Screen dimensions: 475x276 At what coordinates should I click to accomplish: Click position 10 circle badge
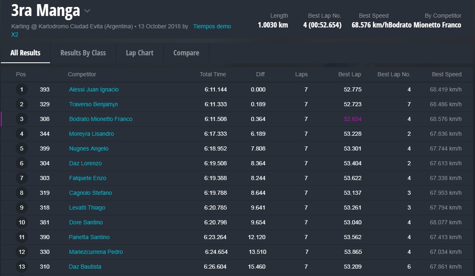point(22,222)
